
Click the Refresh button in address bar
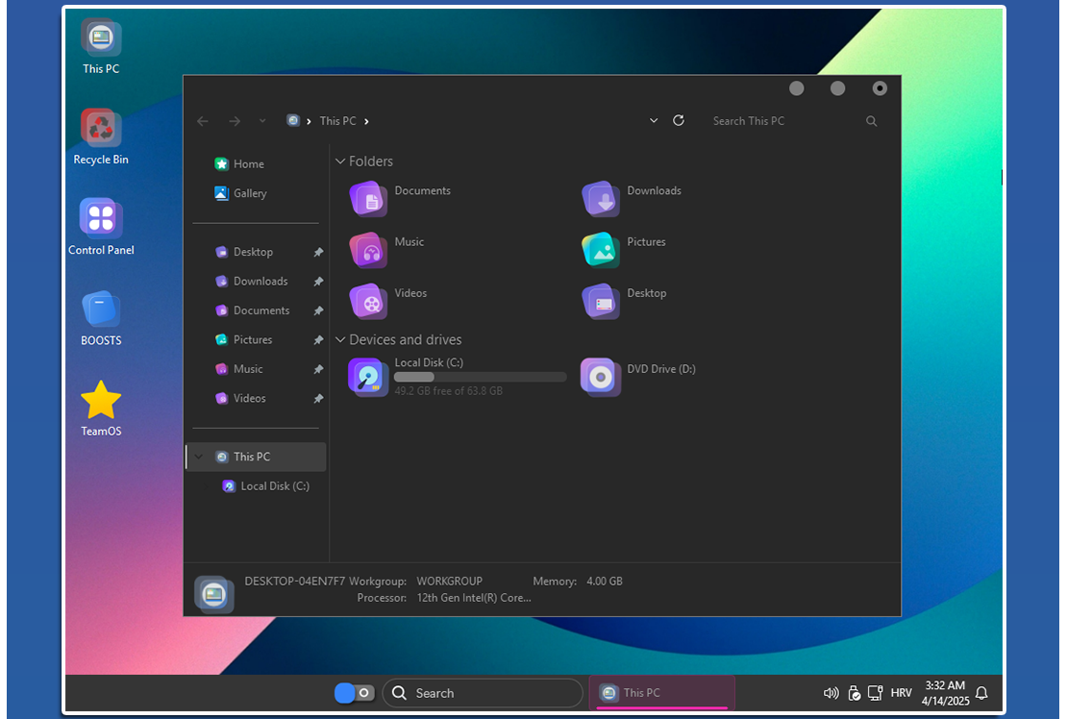pyautogui.click(x=679, y=121)
